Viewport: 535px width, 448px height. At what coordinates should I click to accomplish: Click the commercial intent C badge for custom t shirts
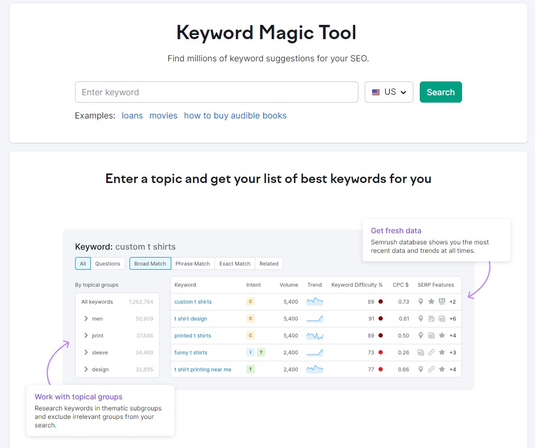pos(251,301)
